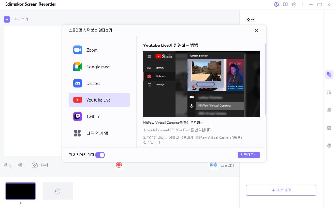Click the text overlay icon in right sidebar
This screenshot has width=335, height=208.
tap(329, 128)
